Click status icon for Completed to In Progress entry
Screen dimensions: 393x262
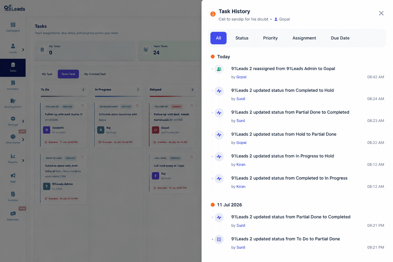219,179
